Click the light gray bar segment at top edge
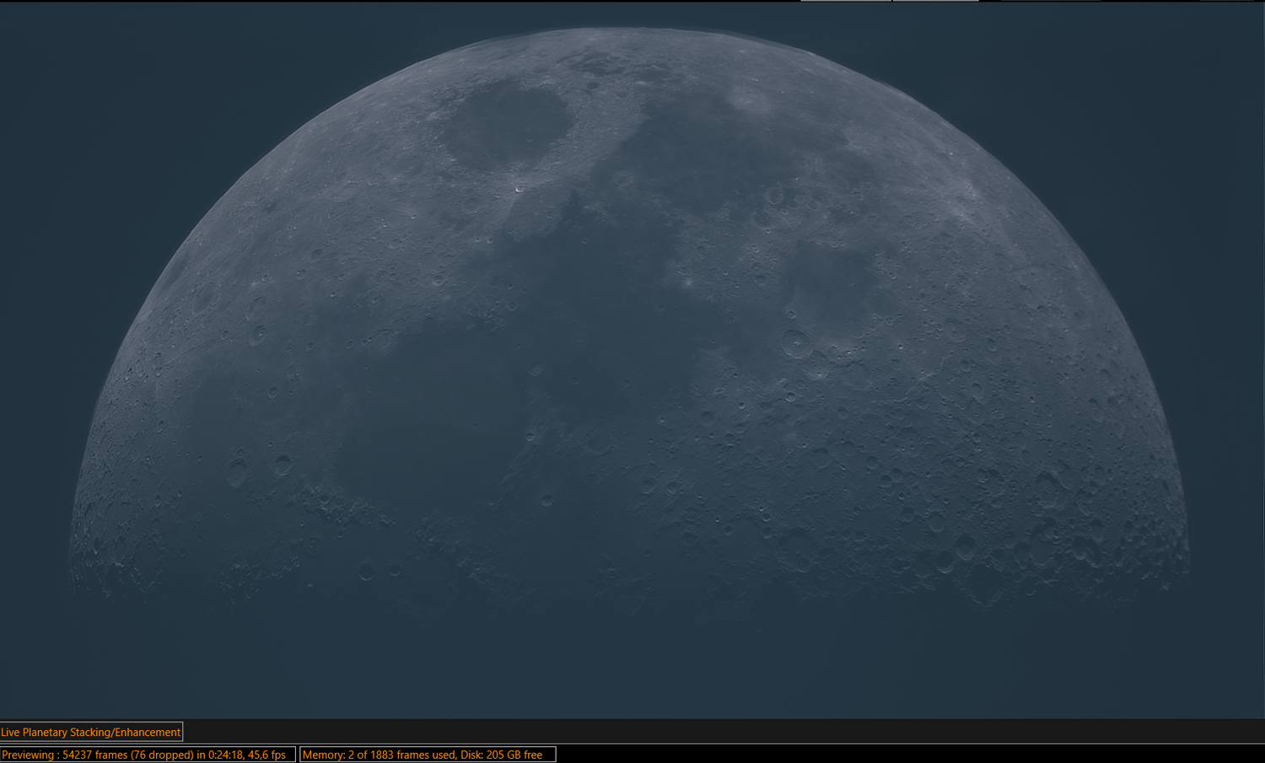1265x763 pixels. (846, 1)
